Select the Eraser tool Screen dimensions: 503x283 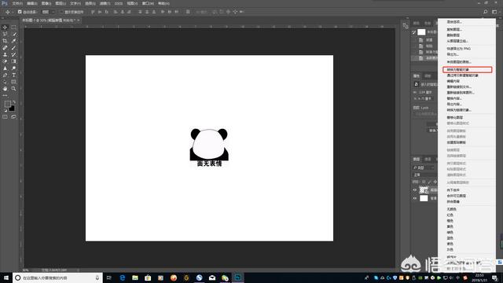pyautogui.click(x=5, y=61)
